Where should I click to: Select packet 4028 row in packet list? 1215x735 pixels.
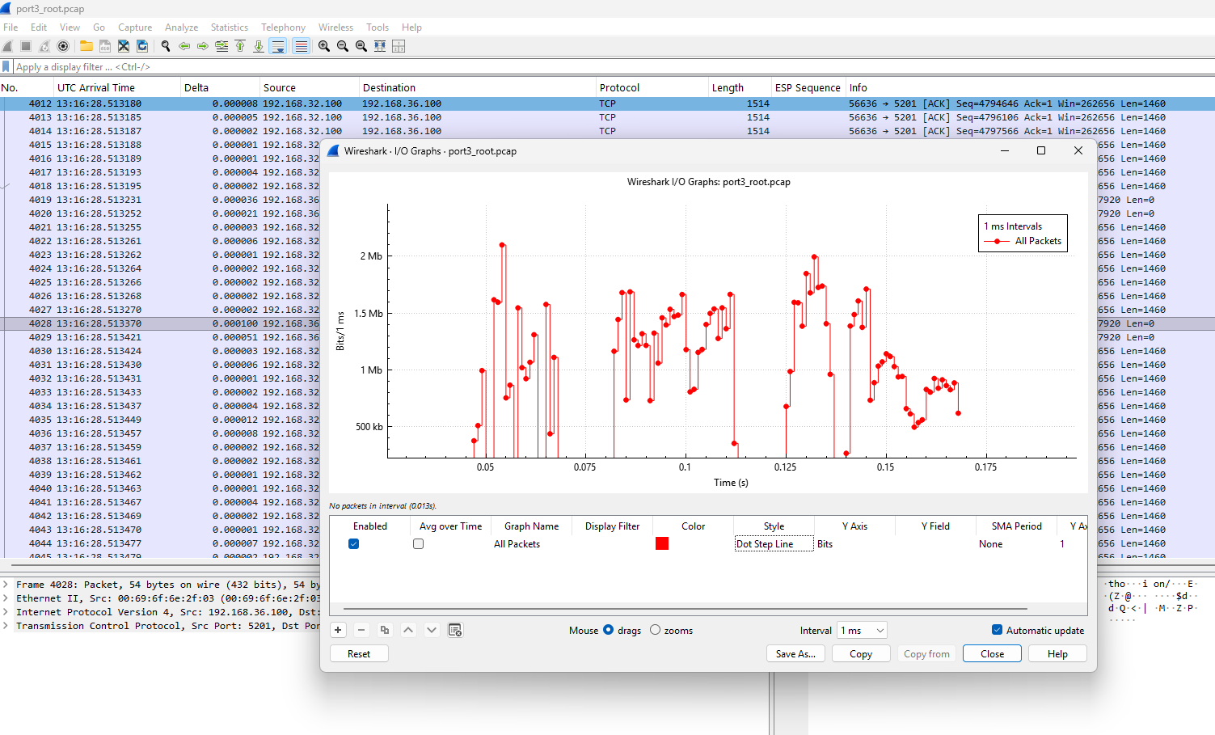[x=160, y=323]
